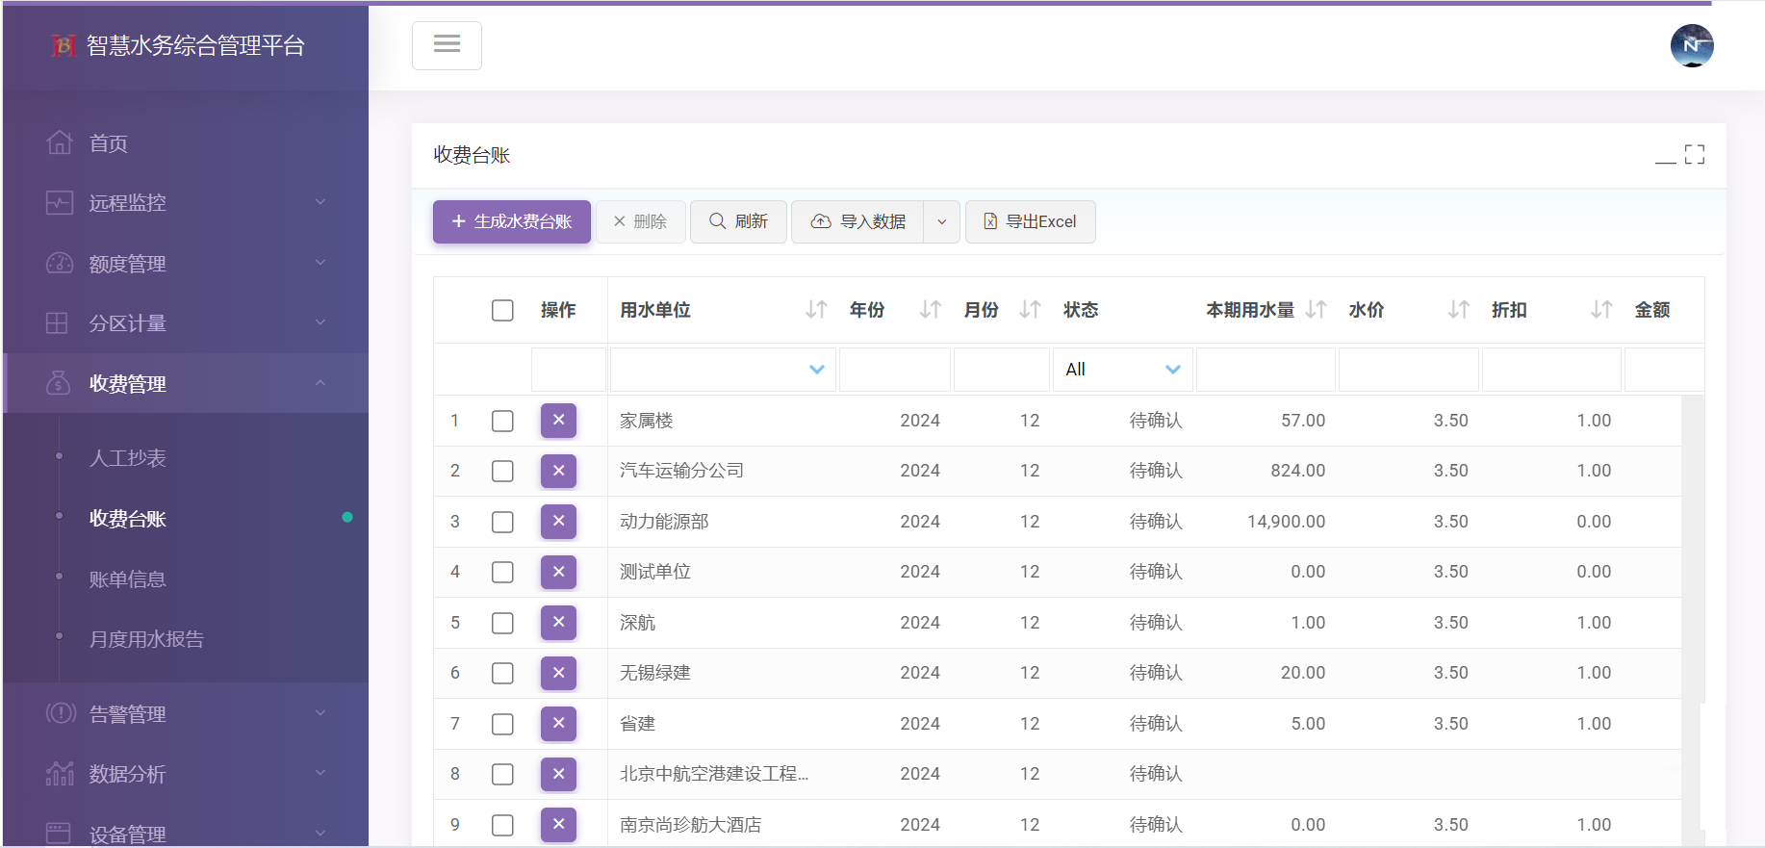Image resolution: width=1765 pixels, height=848 pixels.
Task: Go to 月度用水报告 in sidebar
Action: tap(146, 639)
